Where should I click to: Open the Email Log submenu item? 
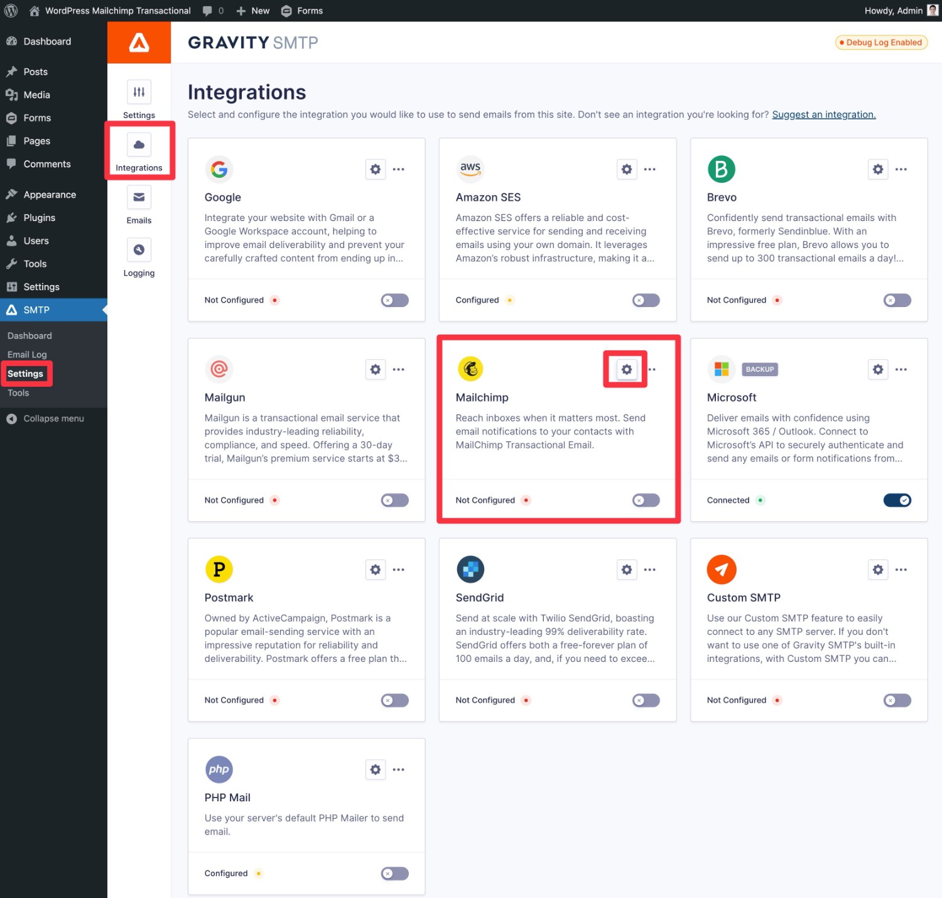click(27, 355)
